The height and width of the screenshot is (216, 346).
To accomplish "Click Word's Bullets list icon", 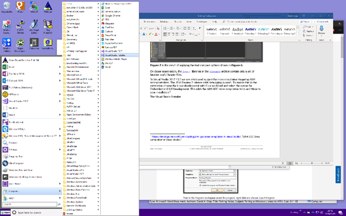I will click(x=165, y=28).
